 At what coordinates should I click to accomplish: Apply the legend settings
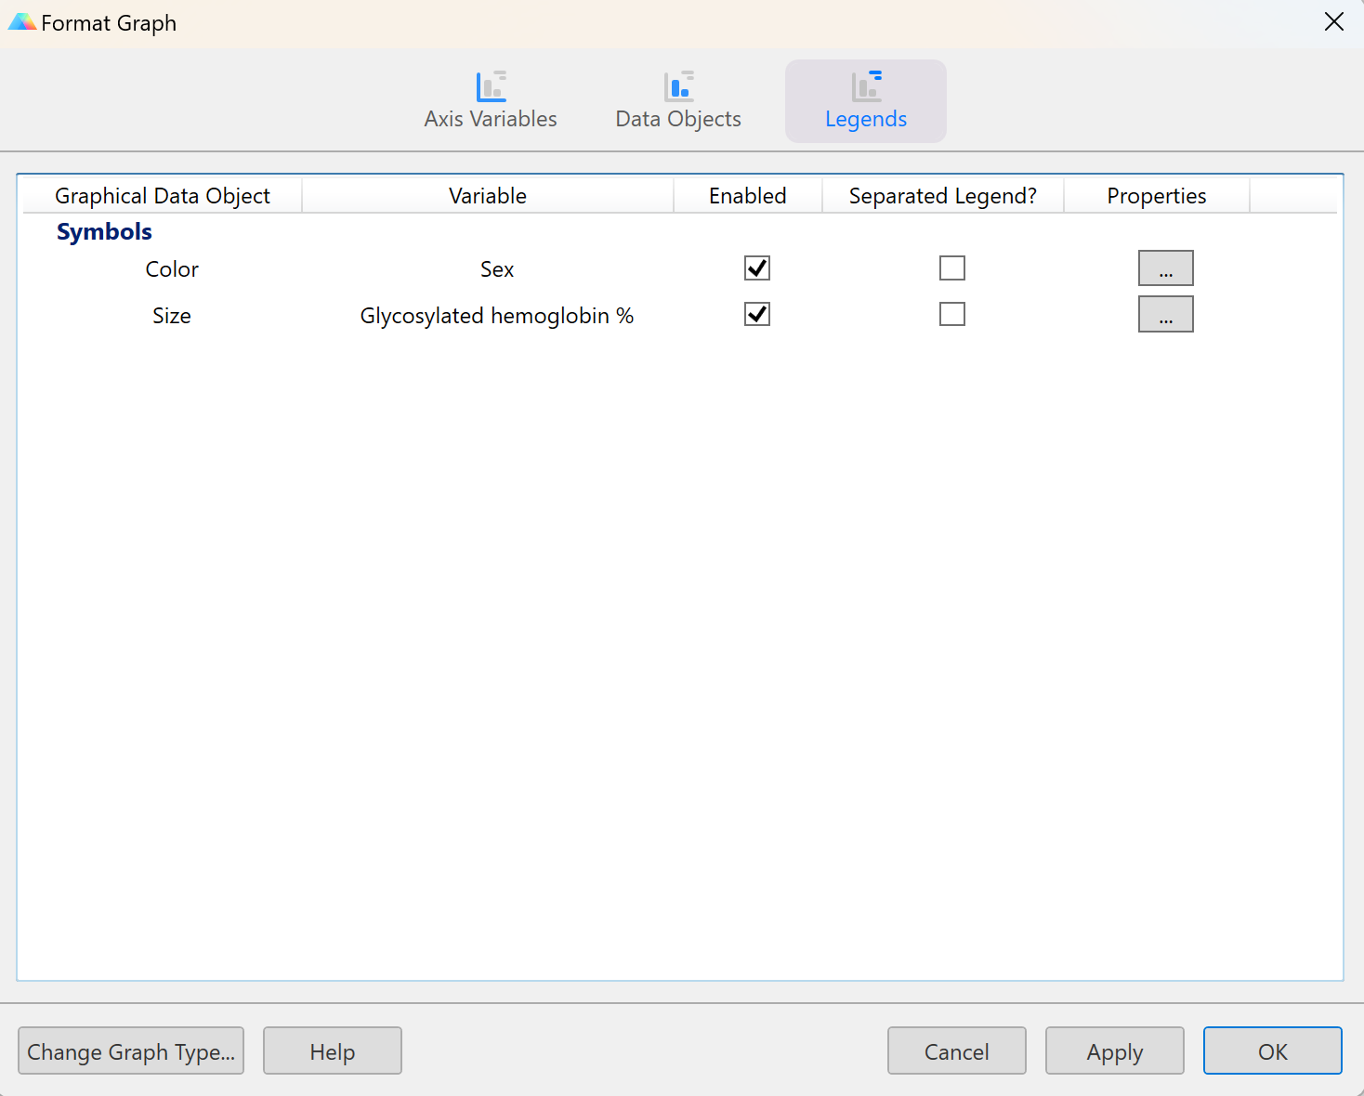1114,1050
